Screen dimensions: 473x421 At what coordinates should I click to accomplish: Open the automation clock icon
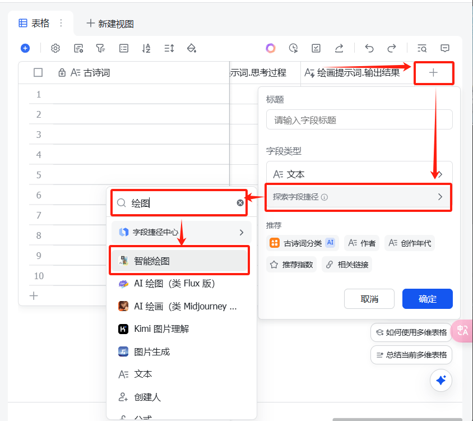(x=293, y=48)
